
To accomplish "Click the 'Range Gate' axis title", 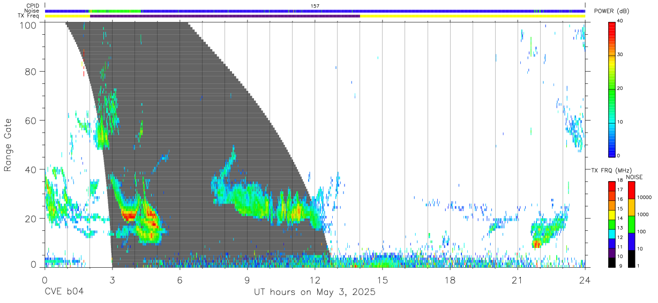I will click(8, 145).
